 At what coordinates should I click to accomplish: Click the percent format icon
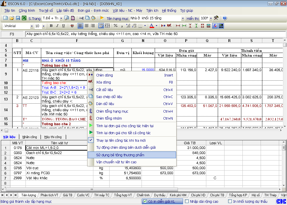115,26
